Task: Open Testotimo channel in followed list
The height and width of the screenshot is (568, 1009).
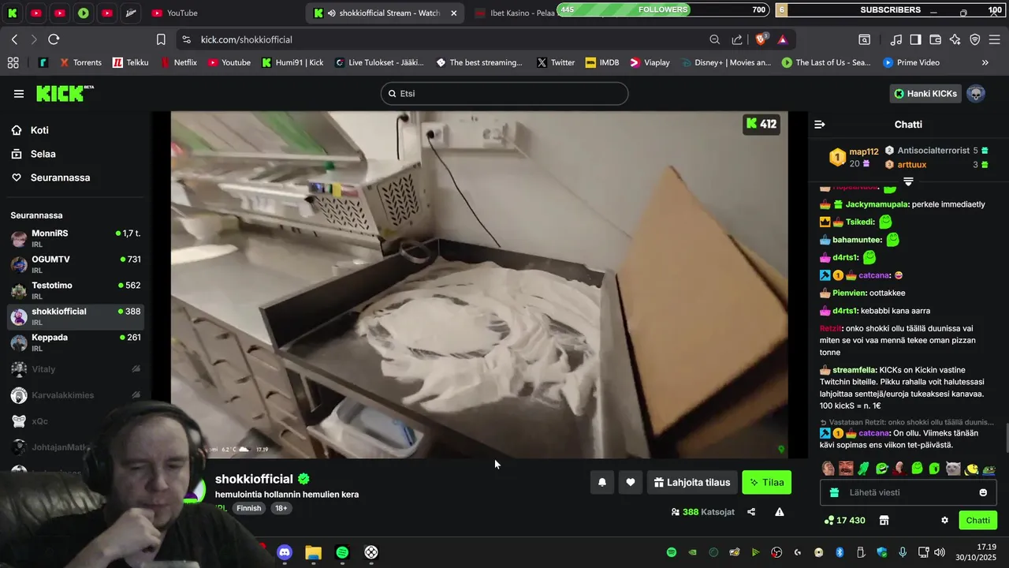Action: pos(76,290)
